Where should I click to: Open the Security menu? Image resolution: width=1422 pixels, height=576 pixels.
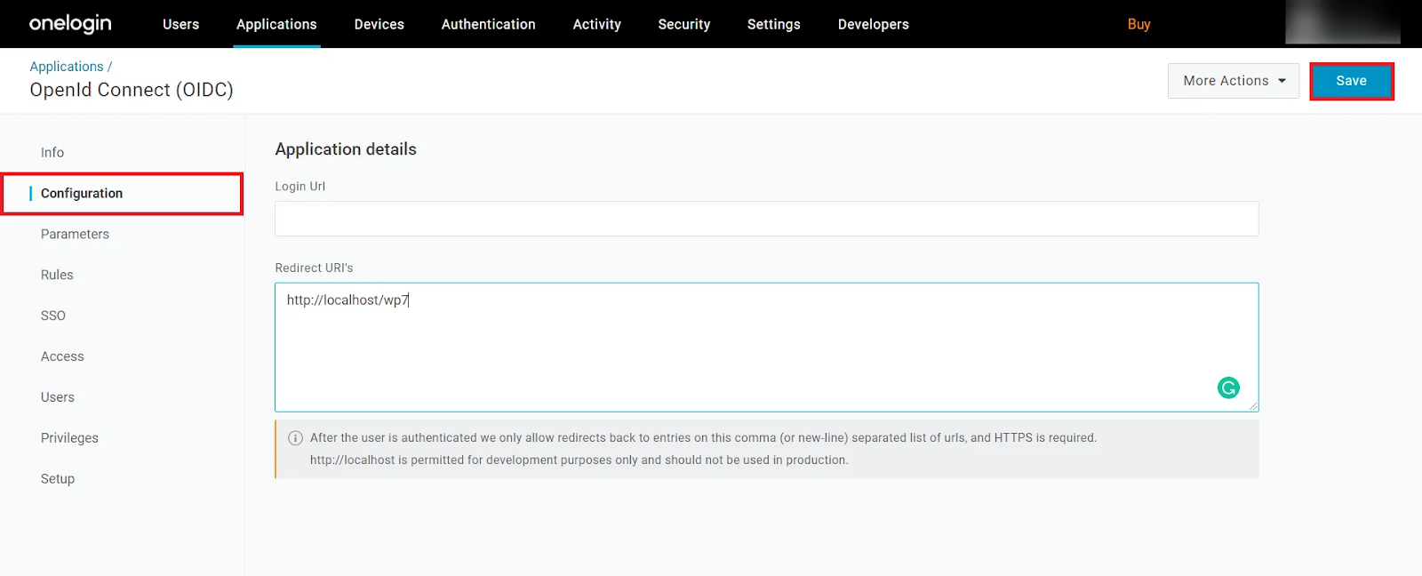(683, 24)
